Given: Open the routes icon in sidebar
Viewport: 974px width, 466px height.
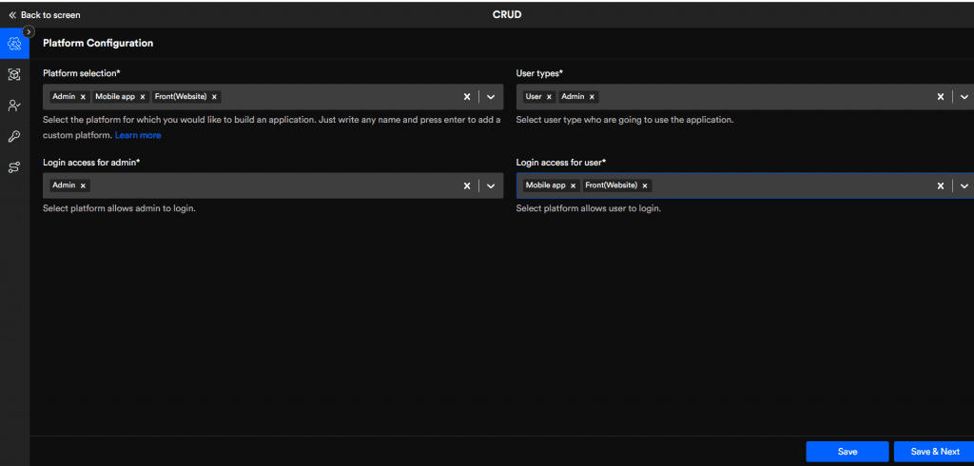Looking at the screenshot, I should click(14, 167).
